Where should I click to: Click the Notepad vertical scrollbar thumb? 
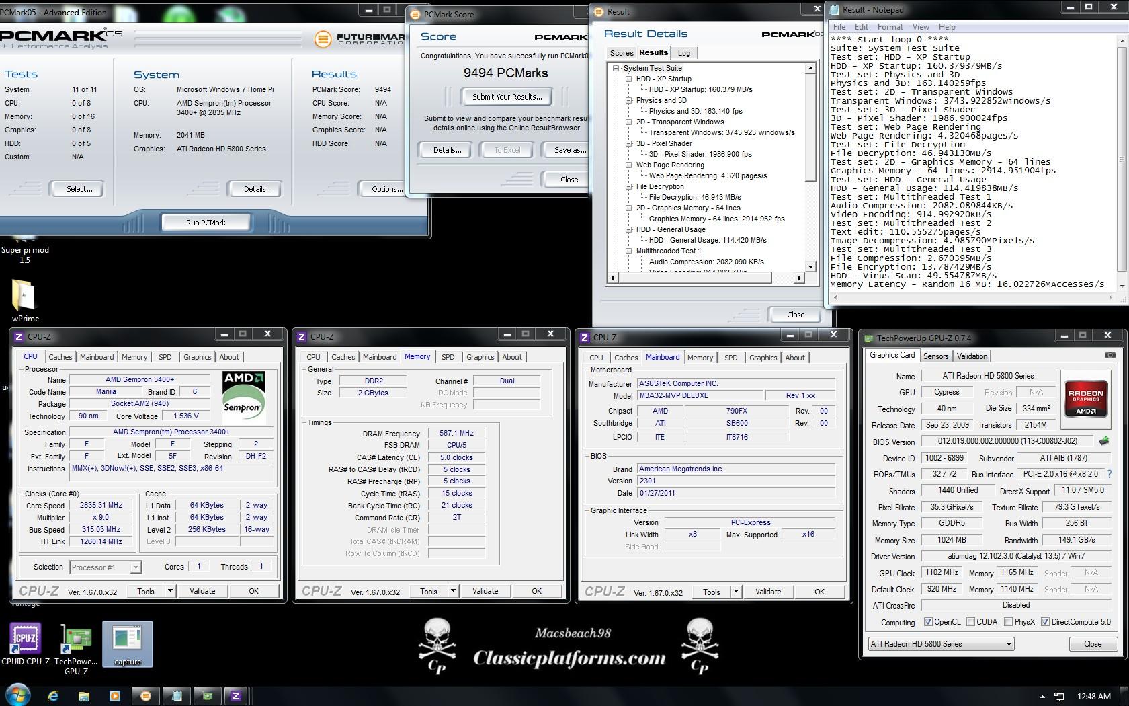point(1120,160)
